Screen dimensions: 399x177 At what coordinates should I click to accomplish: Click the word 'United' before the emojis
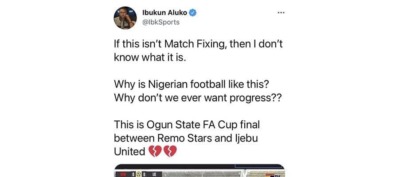tap(129, 151)
